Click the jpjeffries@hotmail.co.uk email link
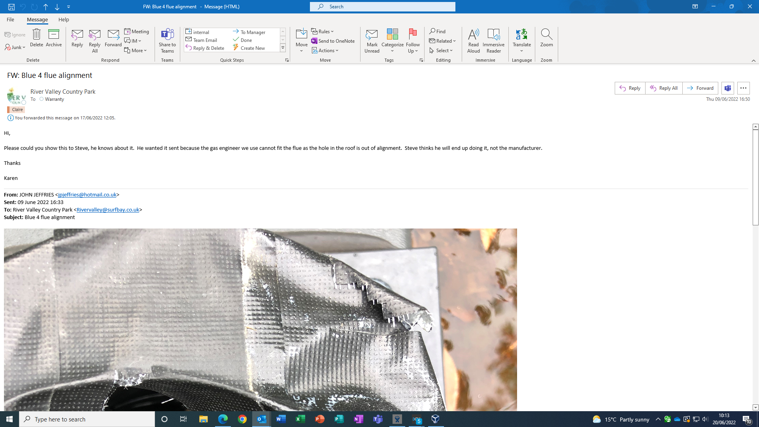The image size is (759, 427). 87,195
